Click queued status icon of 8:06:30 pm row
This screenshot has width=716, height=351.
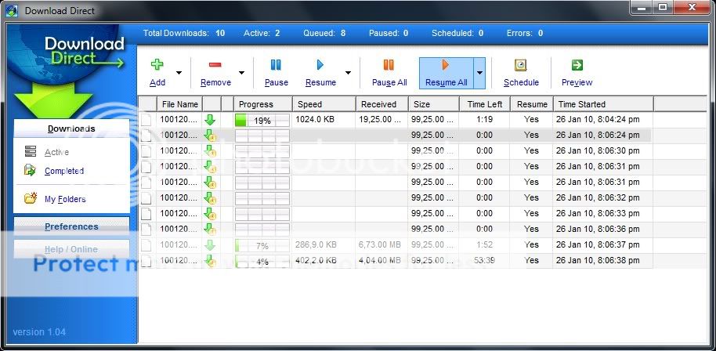click(x=210, y=151)
